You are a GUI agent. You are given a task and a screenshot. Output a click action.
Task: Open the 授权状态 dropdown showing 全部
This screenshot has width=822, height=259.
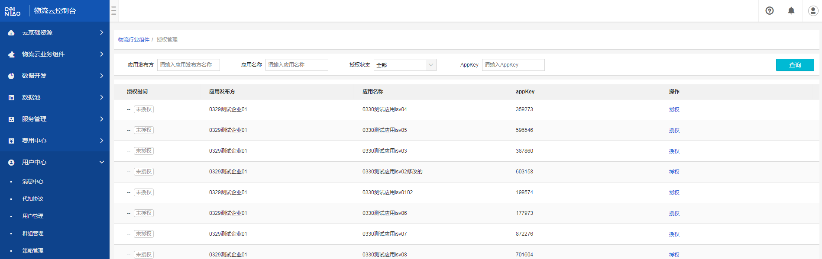coord(405,65)
